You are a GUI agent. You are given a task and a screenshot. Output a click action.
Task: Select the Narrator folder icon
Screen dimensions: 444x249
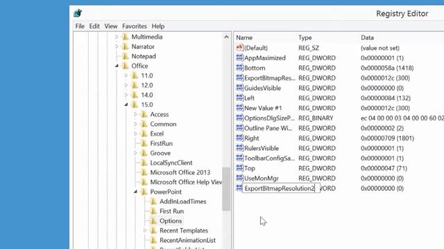coord(125,46)
